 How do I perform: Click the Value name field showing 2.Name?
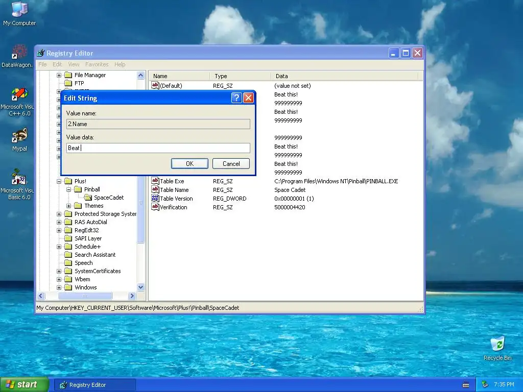(158, 124)
